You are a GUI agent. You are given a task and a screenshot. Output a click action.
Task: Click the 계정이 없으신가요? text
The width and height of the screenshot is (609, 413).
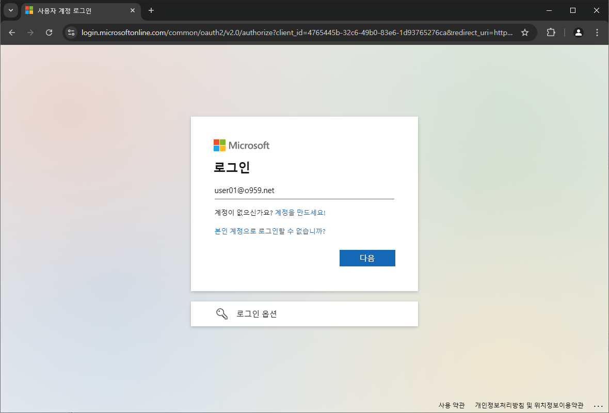pos(244,213)
